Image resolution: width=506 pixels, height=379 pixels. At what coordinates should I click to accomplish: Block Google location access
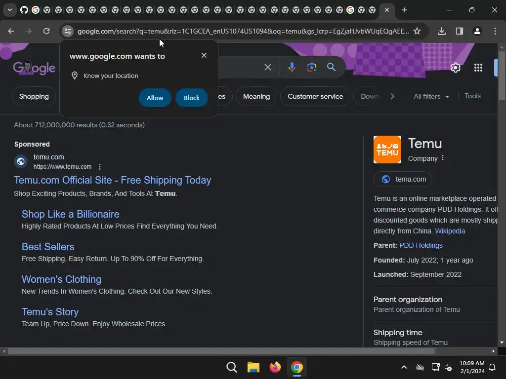tap(192, 98)
